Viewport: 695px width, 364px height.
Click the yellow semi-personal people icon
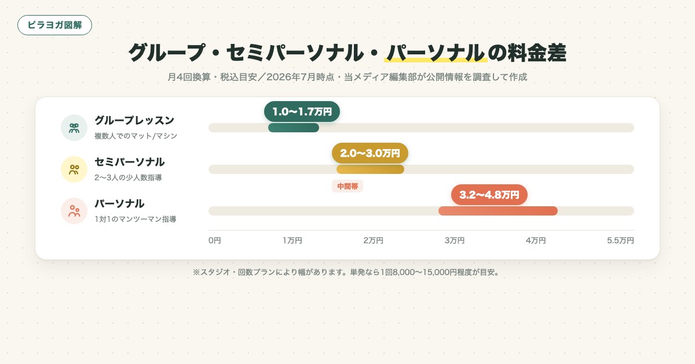coord(74,169)
